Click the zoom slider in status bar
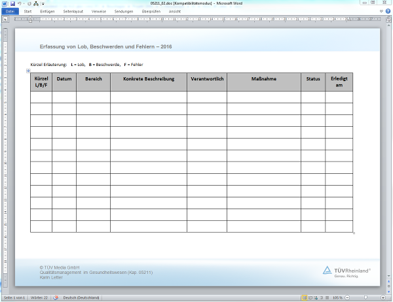 (365, 298)
